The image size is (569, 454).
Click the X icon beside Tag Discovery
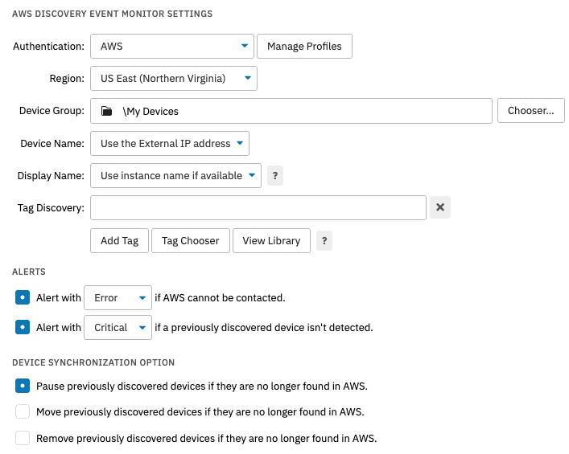[439, 207]
